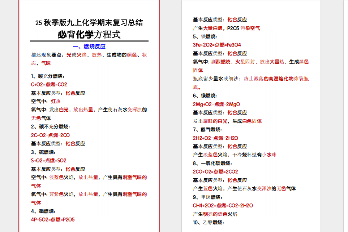Click the blue section heading '一、燃烧反应'
Viewport: 348px width, 232px height.
point(89,46)
